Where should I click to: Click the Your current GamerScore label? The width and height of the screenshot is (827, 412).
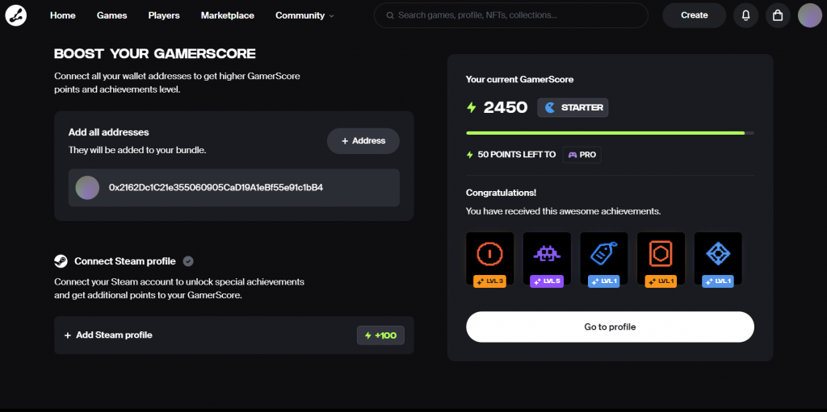point(519,80)
